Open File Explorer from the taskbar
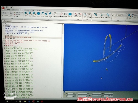The height and width of the screenshot is (103, 138). point(25,101)
